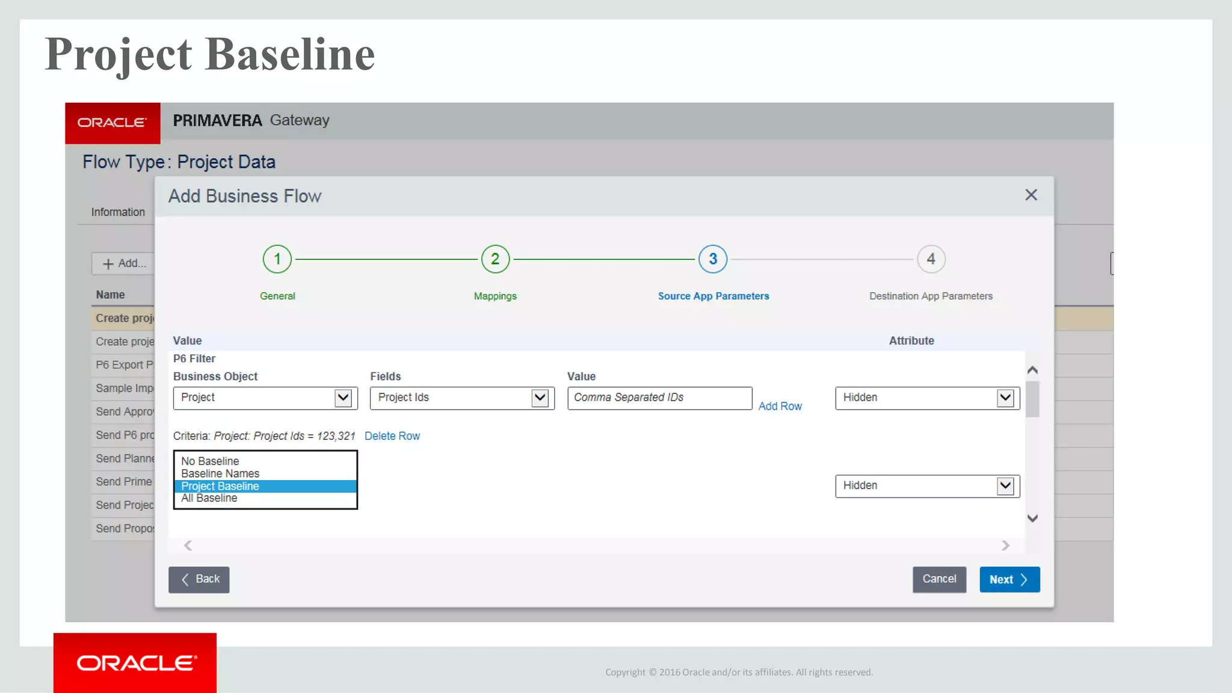The height and width of the screenshot is (693, 1232).
Task: Close the Add Business Flow dialog
Action: click(x=1031, y=195)
